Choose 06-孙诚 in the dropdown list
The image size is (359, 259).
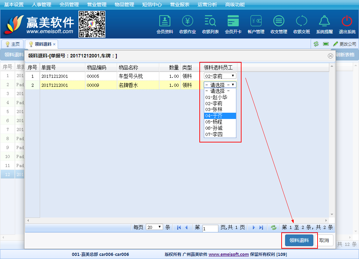point(220,128)
